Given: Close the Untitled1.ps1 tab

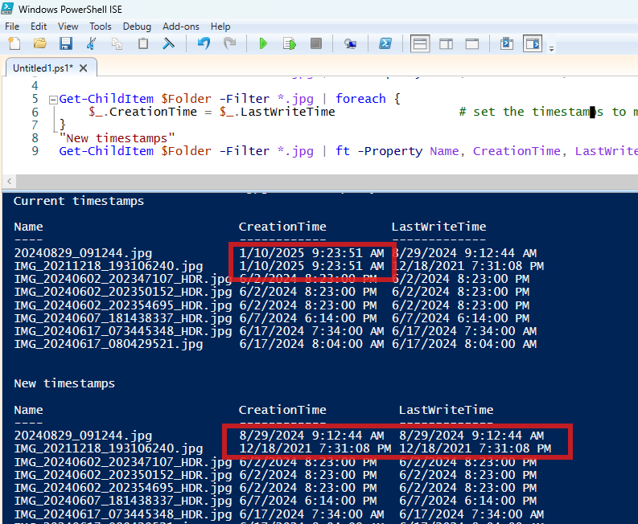Looking at the screenshot, I should (84, 68).
